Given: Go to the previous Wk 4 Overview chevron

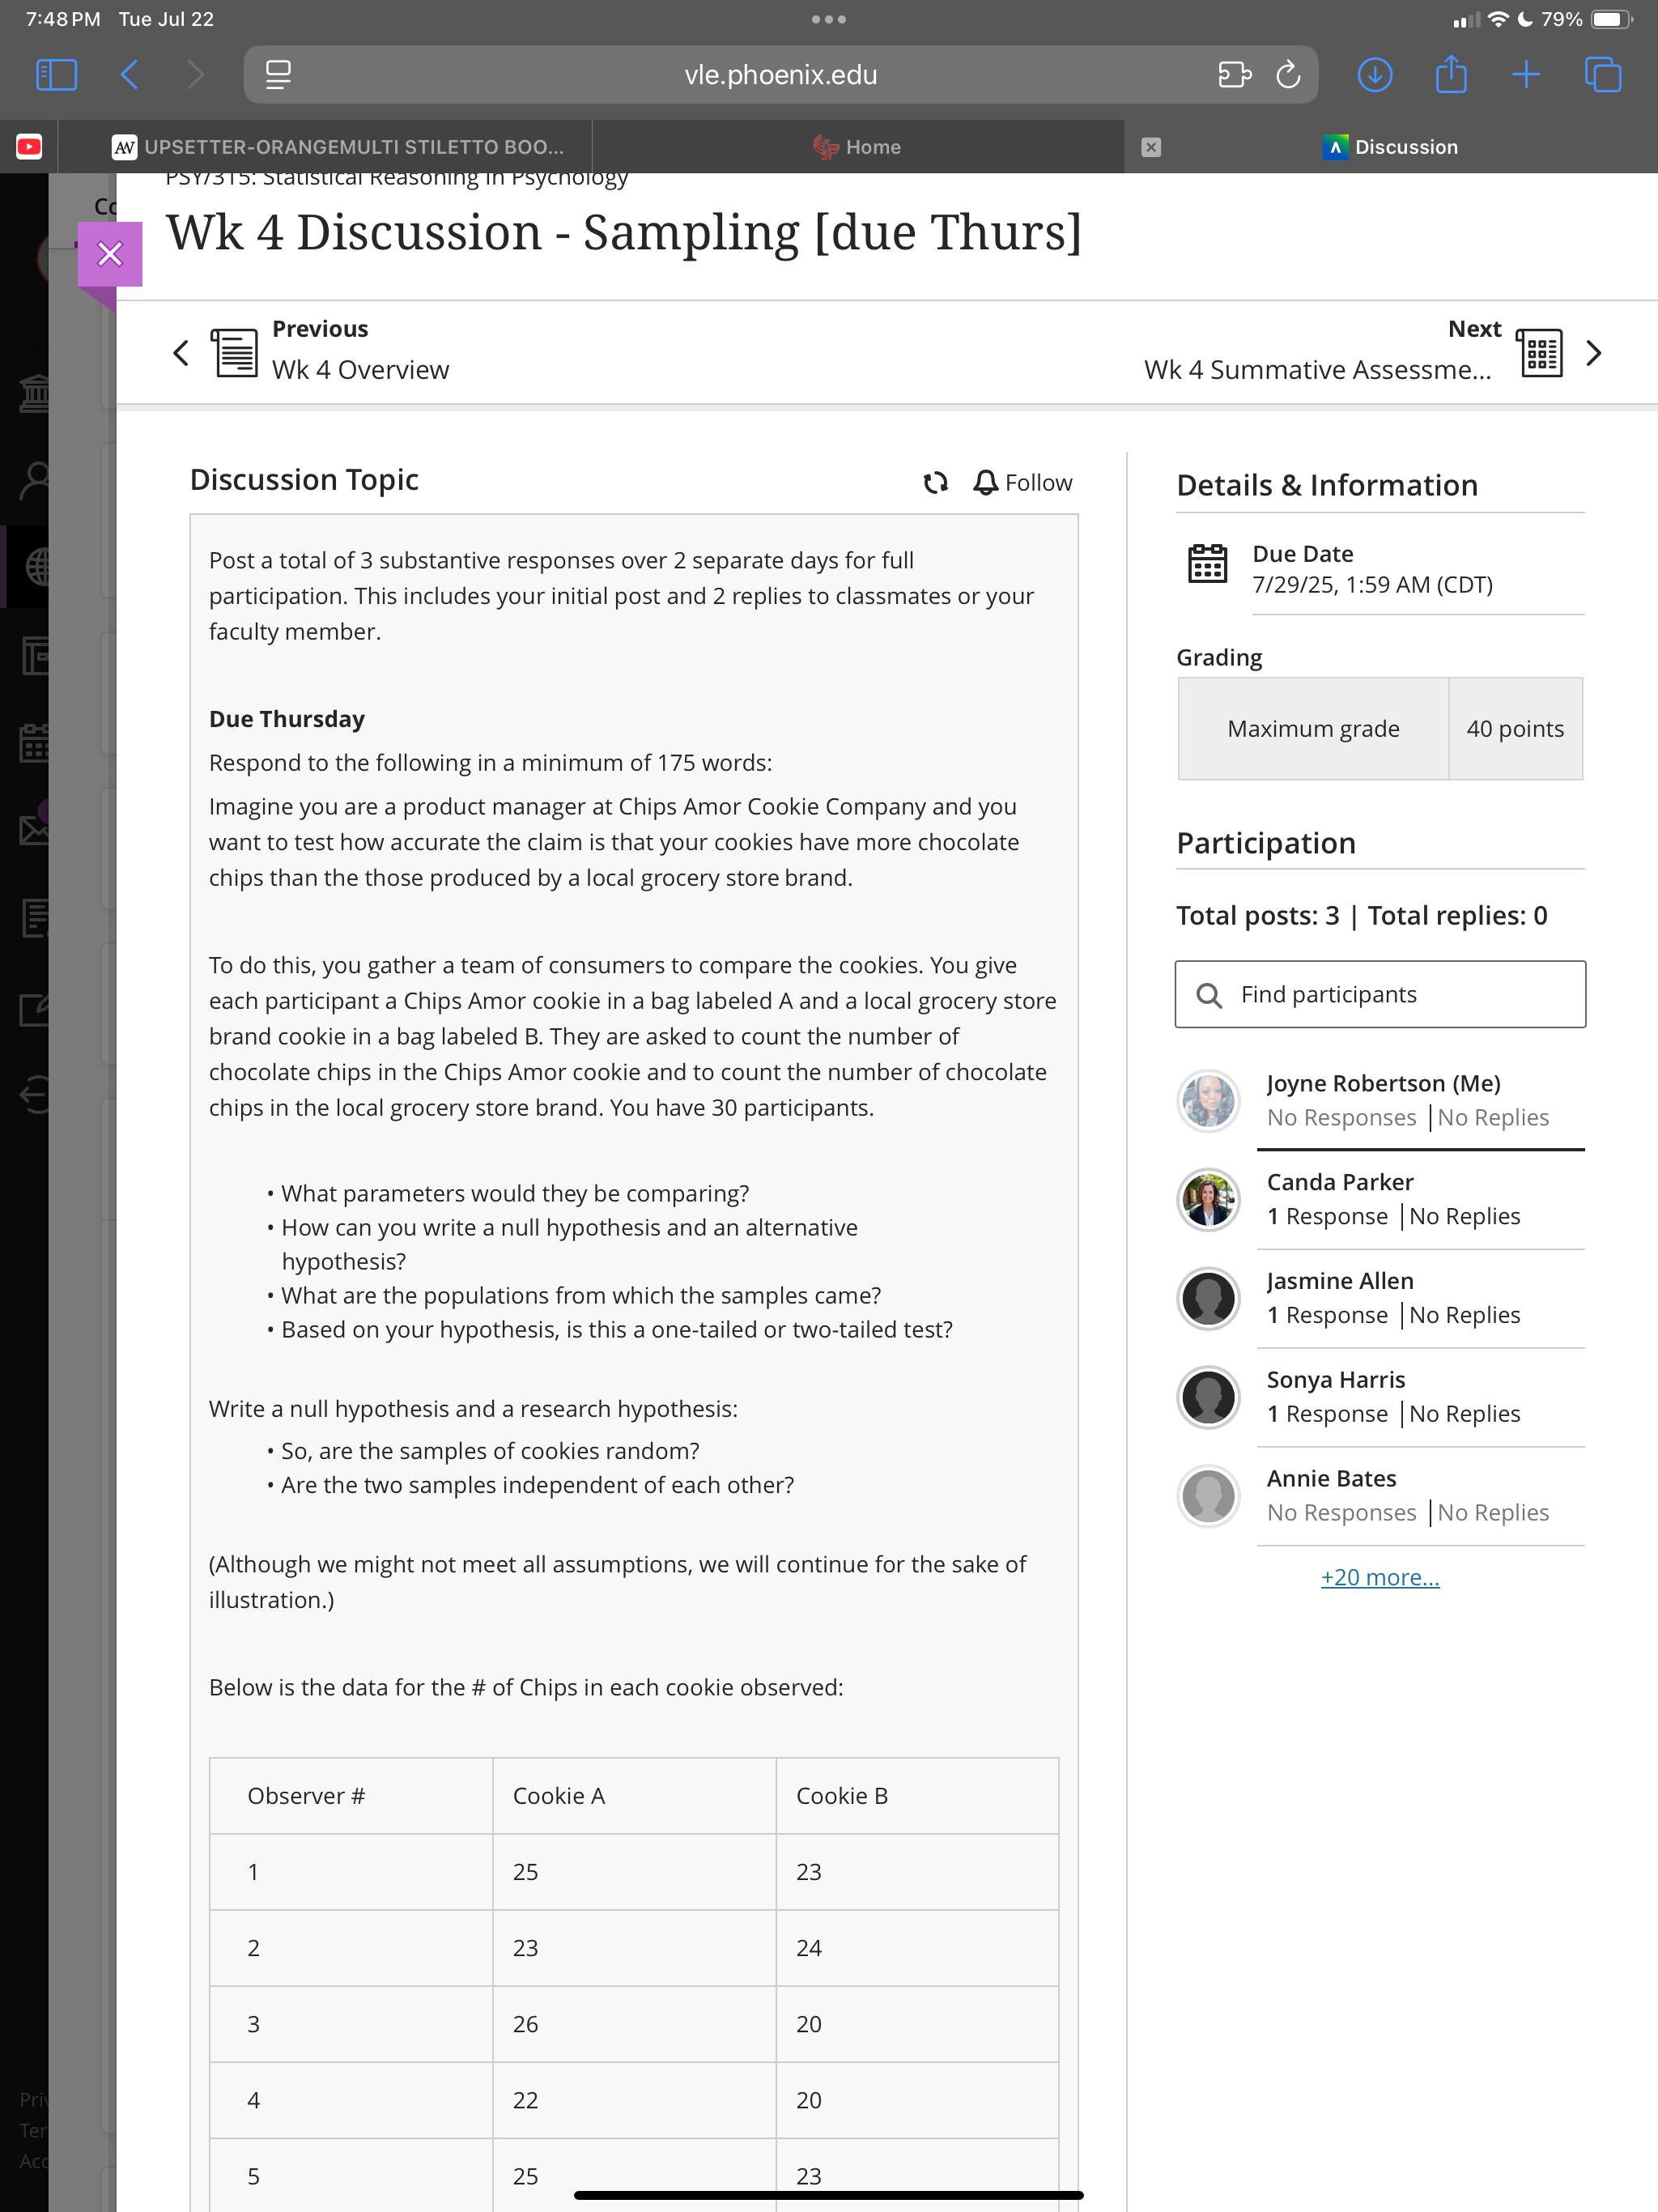Looking at the screenshot, I should point(181,353).
